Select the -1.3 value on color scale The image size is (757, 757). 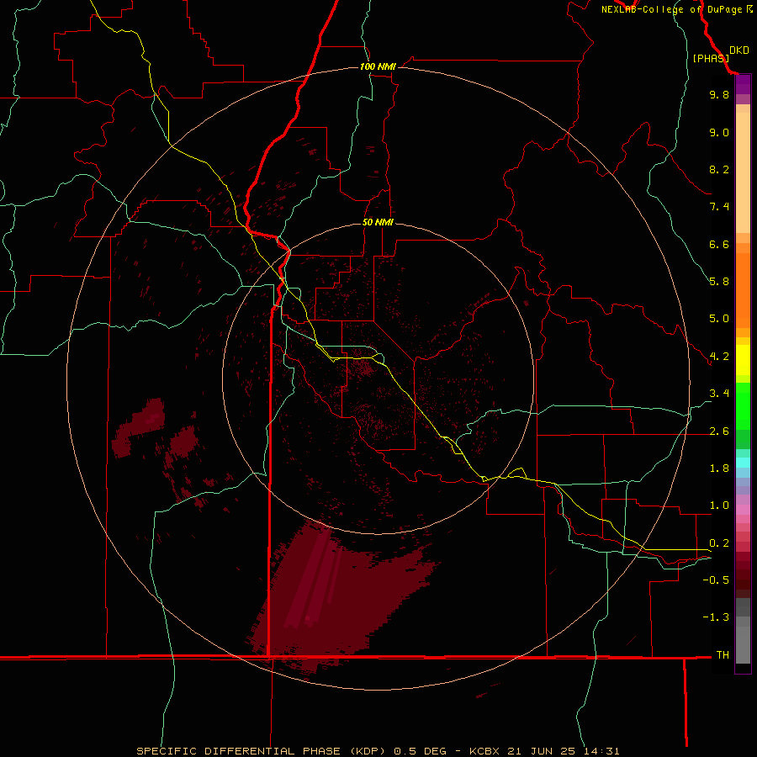pyautogui.click(x=716, y=617)
